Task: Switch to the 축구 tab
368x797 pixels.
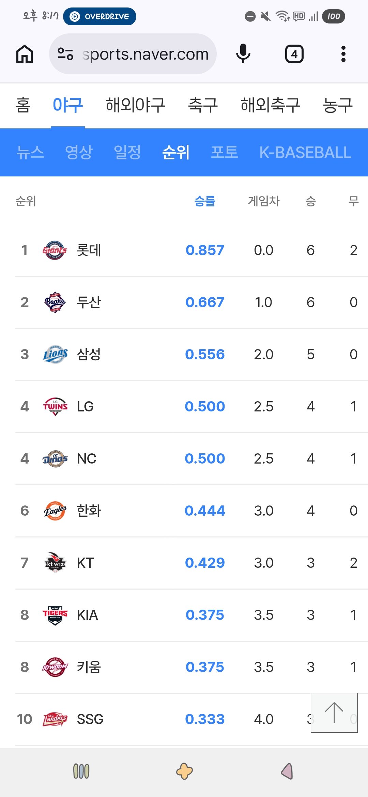Action: 203,105
